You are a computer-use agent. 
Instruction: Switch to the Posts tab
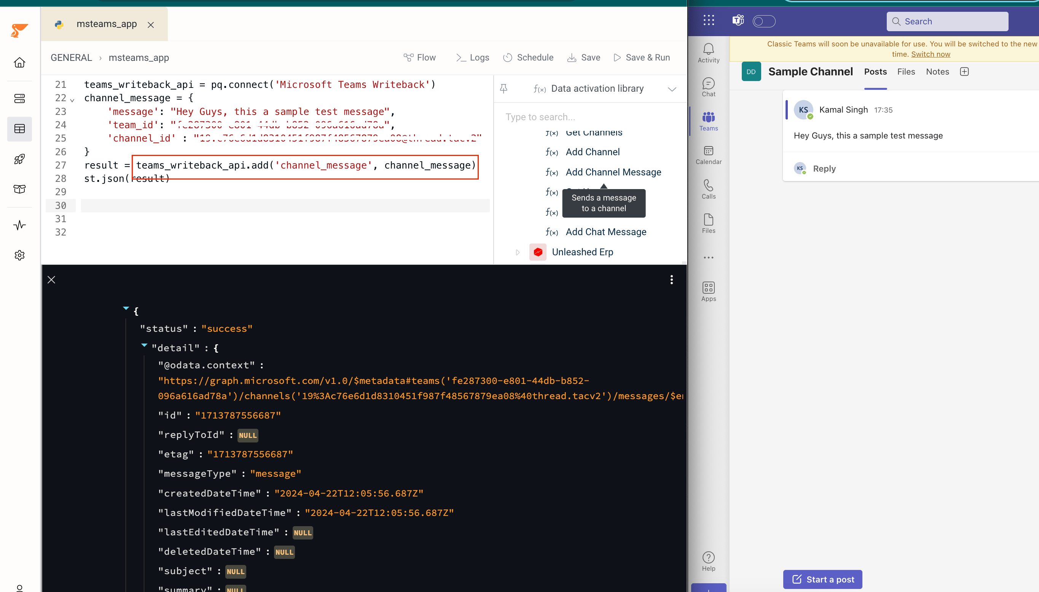(875, 72)
